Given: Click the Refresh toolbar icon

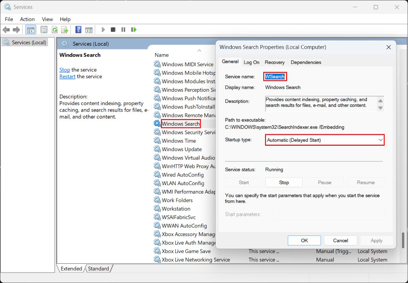Looking at the screenshot, I should click(55, 30).
